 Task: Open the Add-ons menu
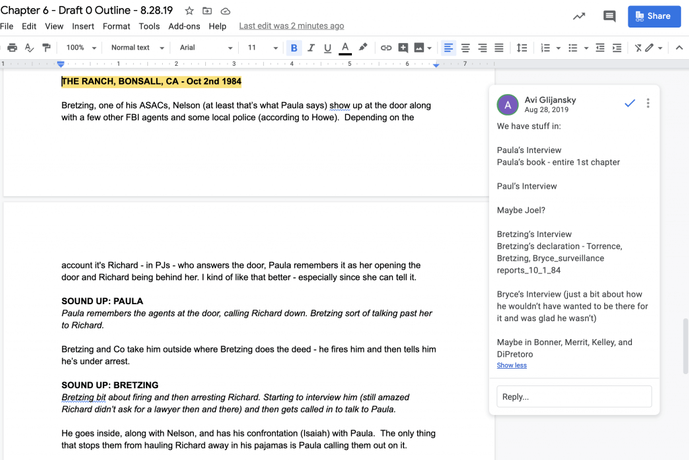[x=184, y=26]
